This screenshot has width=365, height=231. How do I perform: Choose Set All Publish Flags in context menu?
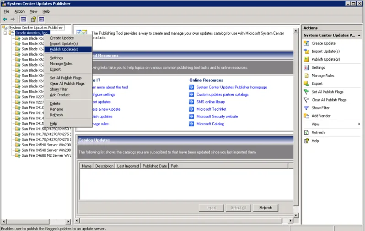point(68,78)
